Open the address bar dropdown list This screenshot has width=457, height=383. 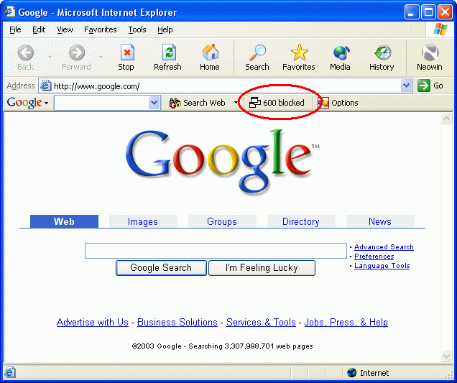click(406, 86)
